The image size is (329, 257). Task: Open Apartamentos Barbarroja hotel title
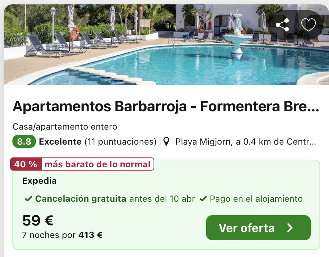tap(166, 106)
